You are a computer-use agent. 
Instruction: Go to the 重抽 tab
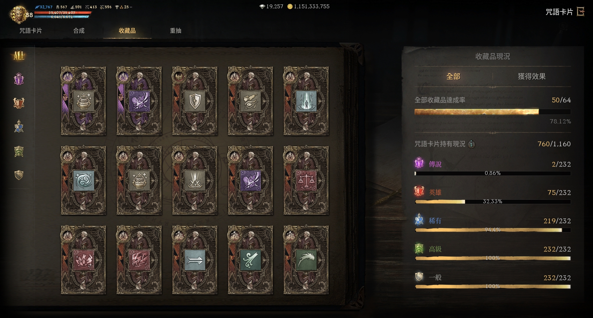[x=176, y=31]
